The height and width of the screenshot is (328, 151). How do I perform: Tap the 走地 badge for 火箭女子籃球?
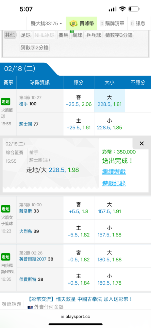point(6,209)
